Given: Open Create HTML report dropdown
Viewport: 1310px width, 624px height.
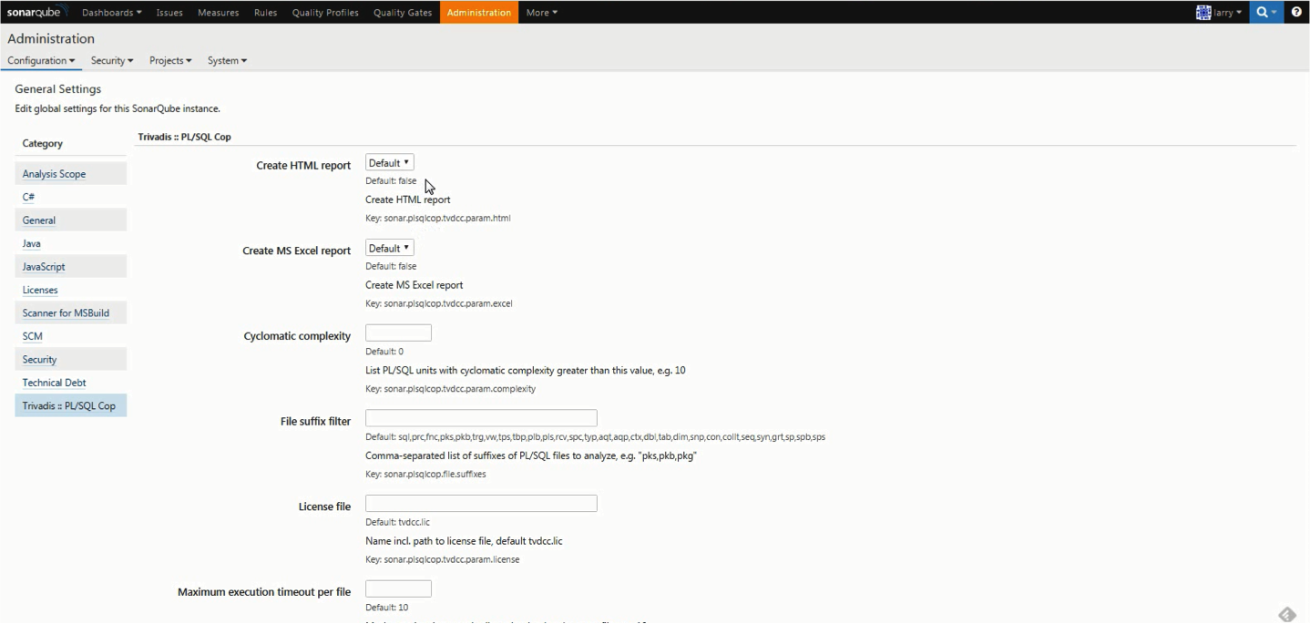Looking at the screenshot, I should point(390,163).
